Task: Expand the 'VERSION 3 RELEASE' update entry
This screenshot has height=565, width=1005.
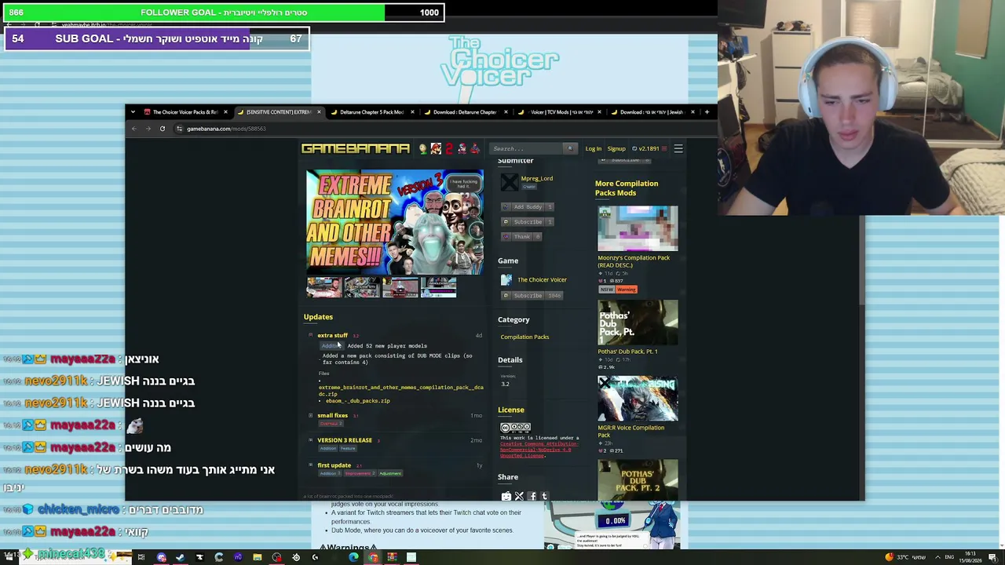Action: (310, 440)
